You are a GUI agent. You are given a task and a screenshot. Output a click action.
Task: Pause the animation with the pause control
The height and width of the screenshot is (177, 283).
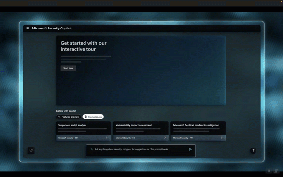[x=269, y=171]
